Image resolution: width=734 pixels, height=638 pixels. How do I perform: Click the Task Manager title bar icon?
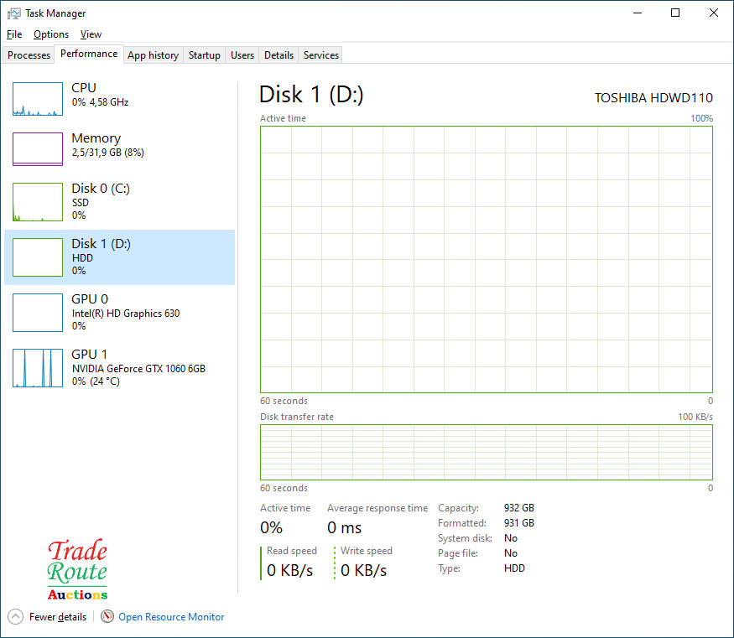14,13
